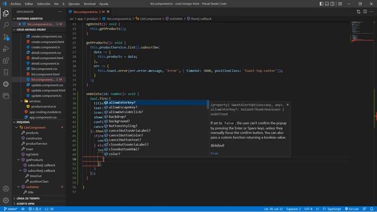Open app-routing.module.ts file
The width and height of the screenshot is (377, 212).
[45, 112]
